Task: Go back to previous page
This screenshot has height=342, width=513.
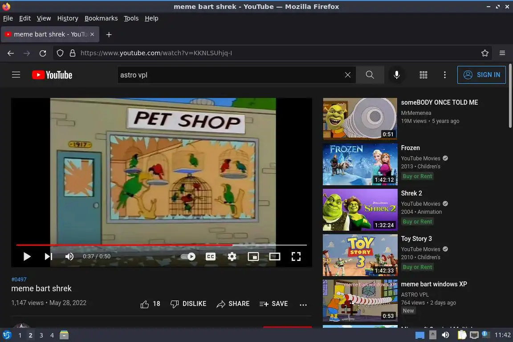Action: pos(11,53)
